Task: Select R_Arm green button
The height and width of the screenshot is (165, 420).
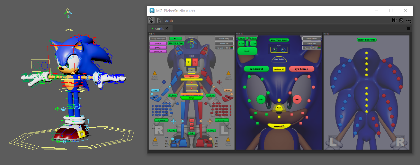Action: tap(173, 95)
